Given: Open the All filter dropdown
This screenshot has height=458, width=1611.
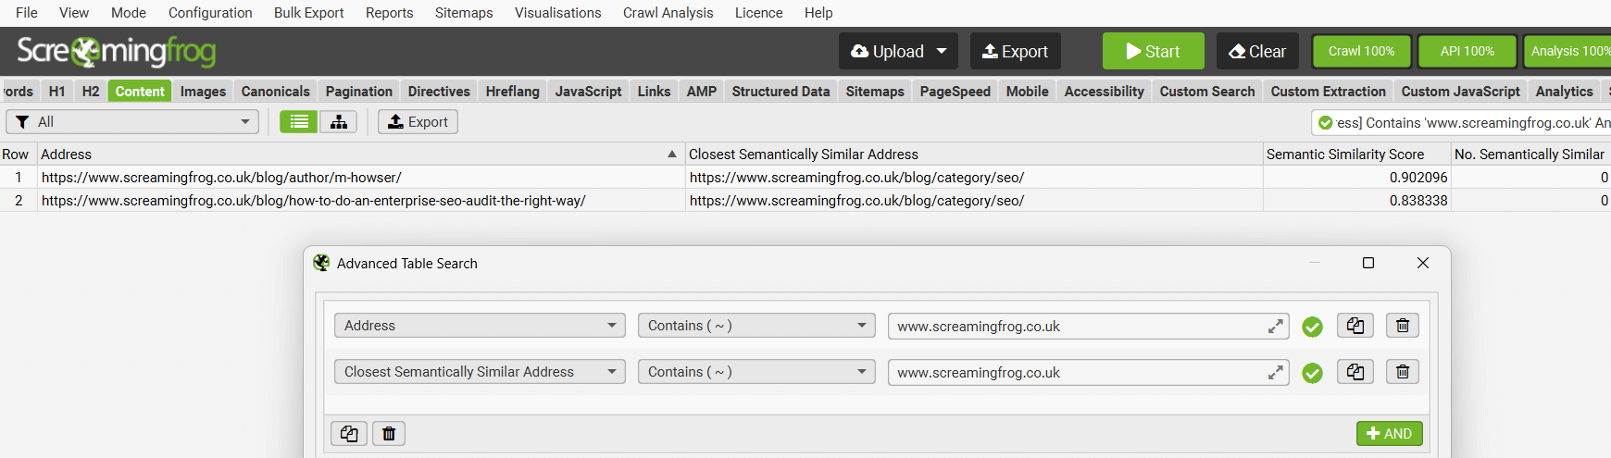Looking at the screenshot, I should coord(132,122).
